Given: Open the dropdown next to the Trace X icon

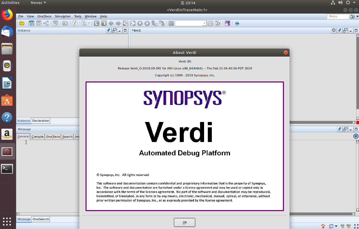Looking at the screenshot, I should click(x=89, y=23).
